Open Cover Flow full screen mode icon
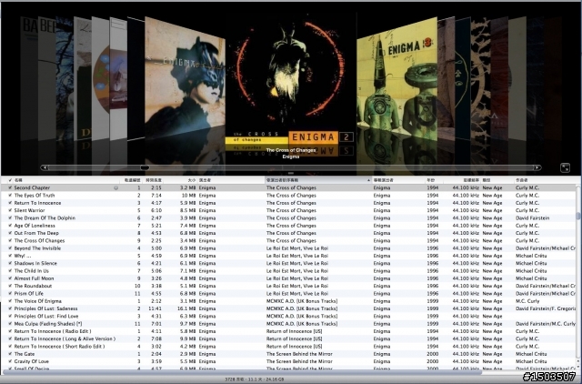Screen dimensions: 582x384 click(565, 167)
